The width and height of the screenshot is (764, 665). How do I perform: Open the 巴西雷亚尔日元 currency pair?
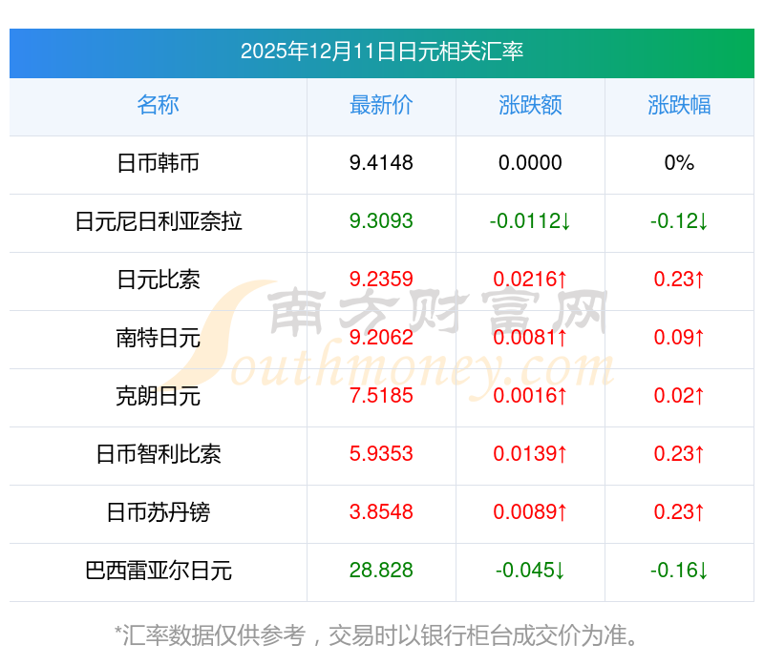click(158, 571)
